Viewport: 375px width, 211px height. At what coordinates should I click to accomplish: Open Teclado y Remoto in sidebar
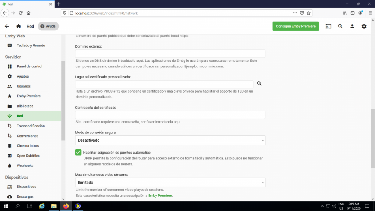coord(31,45)
